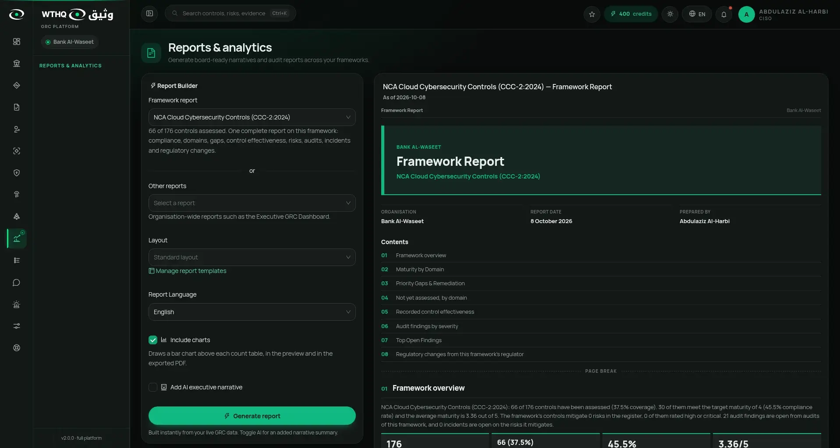The width and height of the screenshot is (840, 448).
Task: Uncheck the Include charts checkbox
Action: tap(153, 340)
